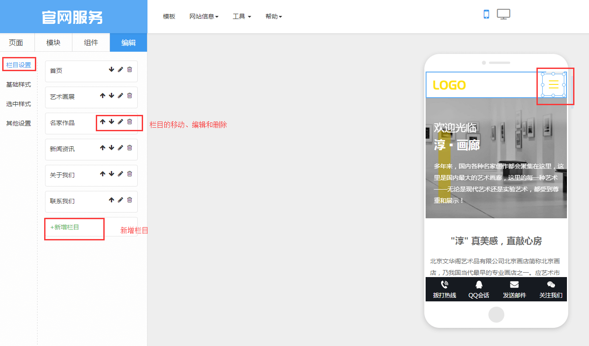Screen dimensions: 589x346
Task: Click +新增栏目 to add a column
Action: point(65,227)
